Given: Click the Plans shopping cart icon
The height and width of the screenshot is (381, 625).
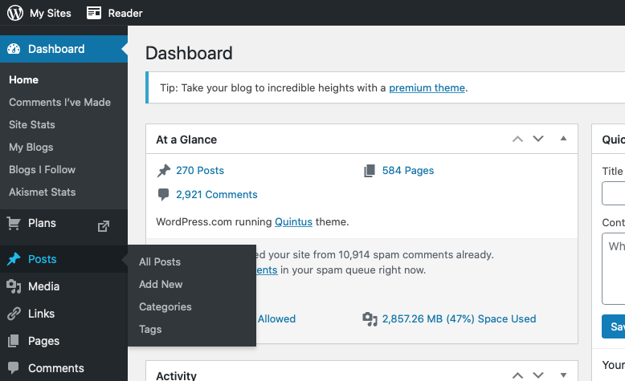Looking at the screenshot, I should [14, 223].
